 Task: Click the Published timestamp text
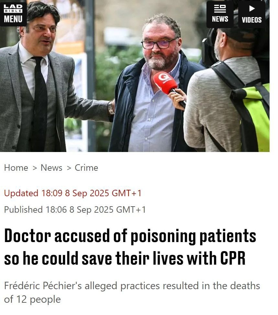click(x=75, y=209)
